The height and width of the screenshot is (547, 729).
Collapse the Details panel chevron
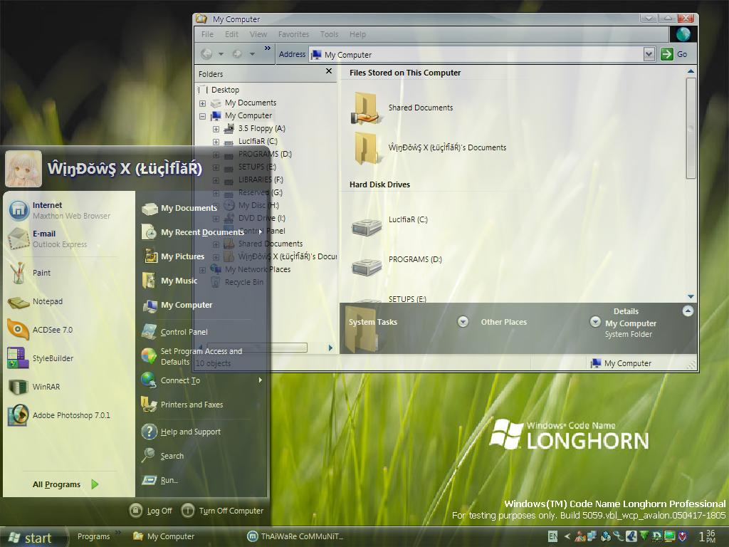point(688,311)
